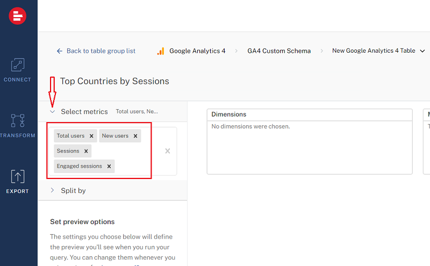
Task: Open GA4 Custom Schema breadcrumb
Action: click(279, 51)
